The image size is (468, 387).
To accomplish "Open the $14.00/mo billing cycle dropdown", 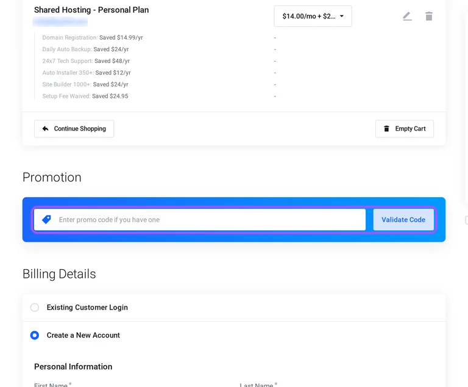I will tap(313, 16).
